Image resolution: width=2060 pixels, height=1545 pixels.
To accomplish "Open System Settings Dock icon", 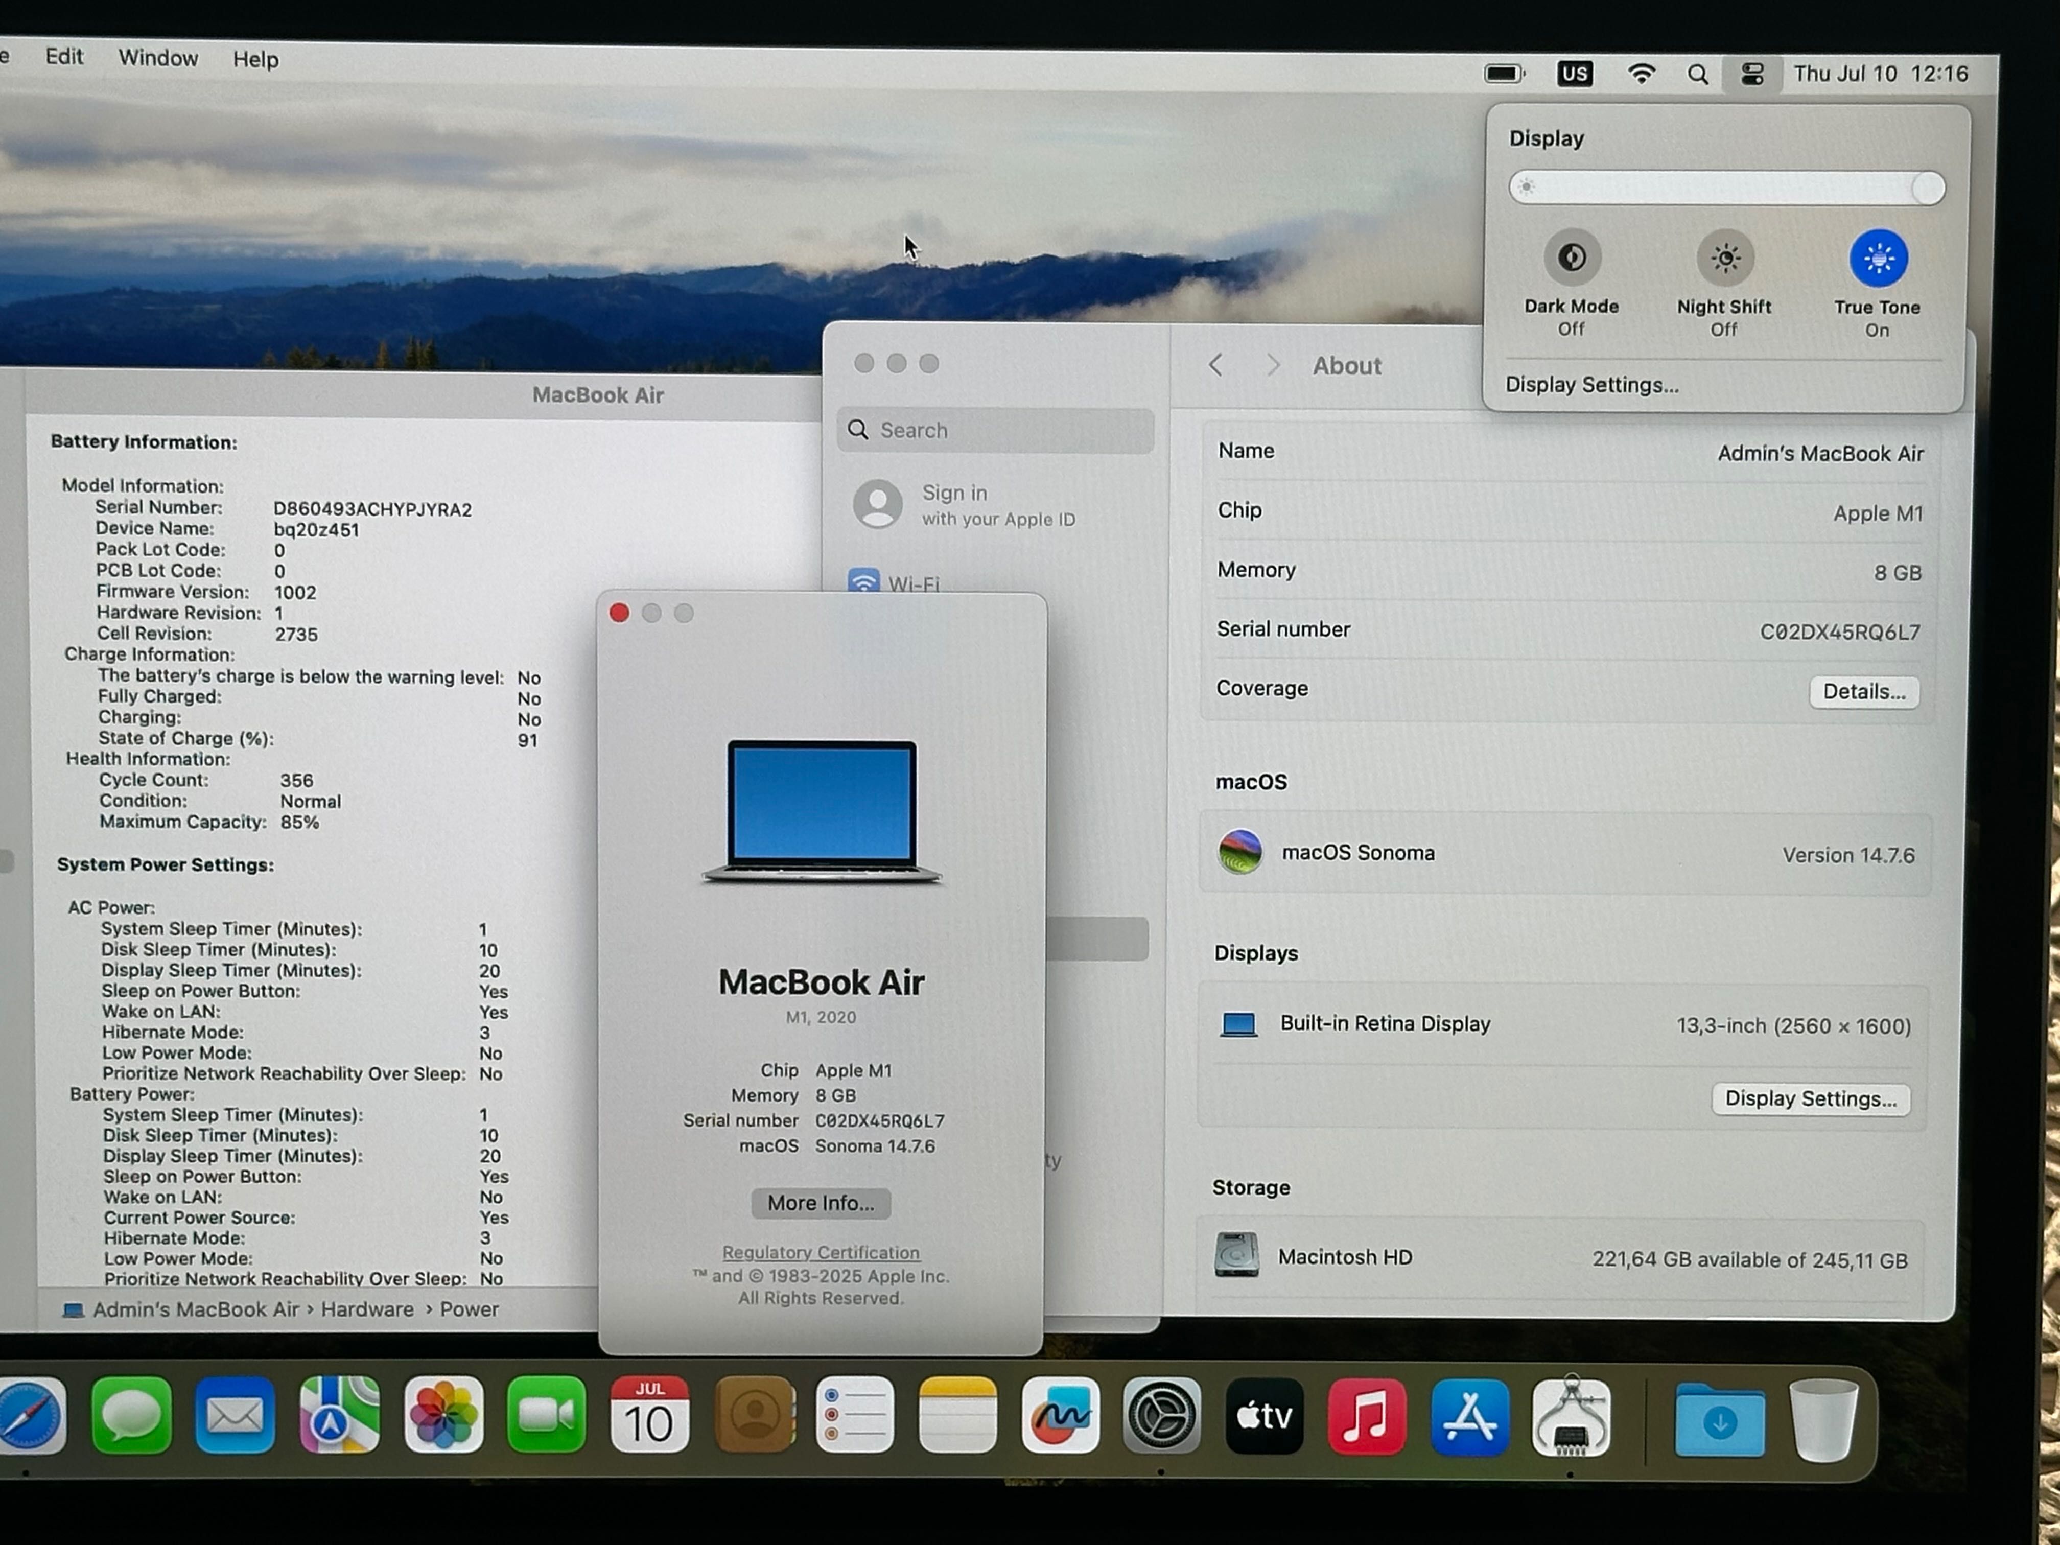I will point(1162,1416).
